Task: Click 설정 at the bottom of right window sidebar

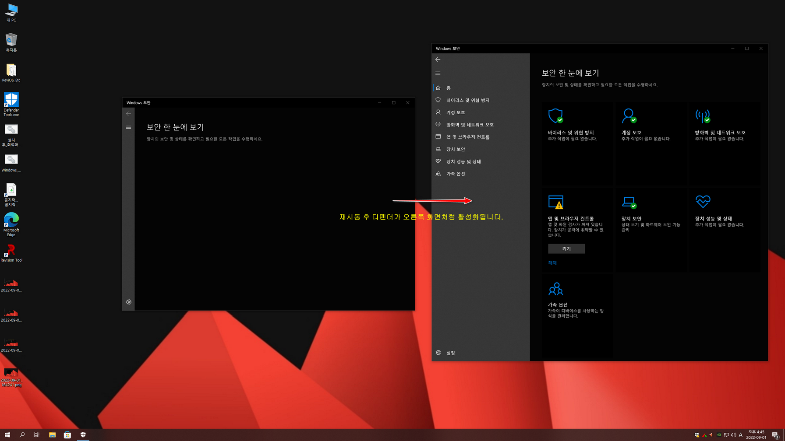Action: tap(481, 353)
